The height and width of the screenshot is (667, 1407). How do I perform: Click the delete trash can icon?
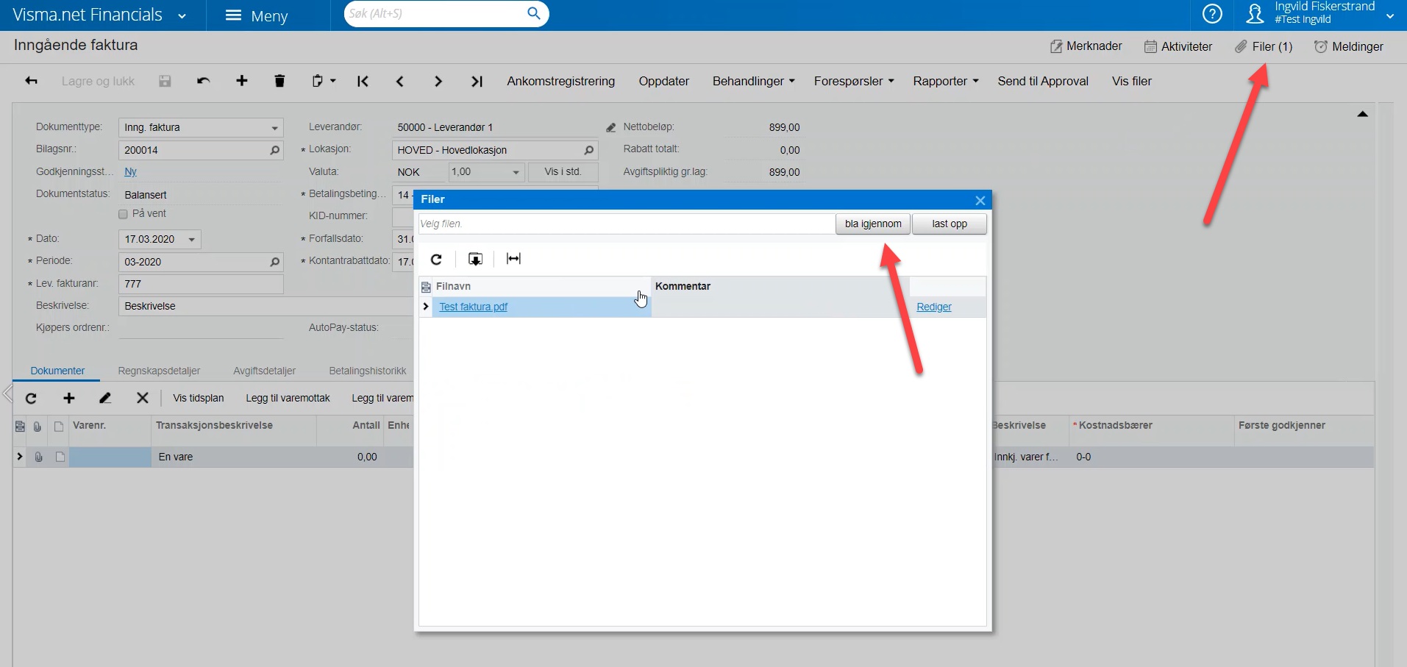279,81
